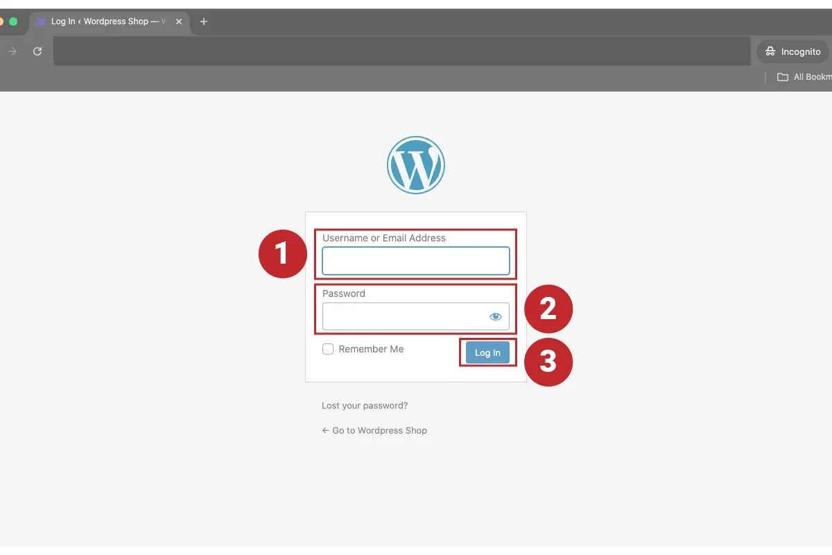Viewport: 832px width, 555px height.
Task: Click the forward navigation arrow
Action: pyautogui.click(x=12, y=51)
